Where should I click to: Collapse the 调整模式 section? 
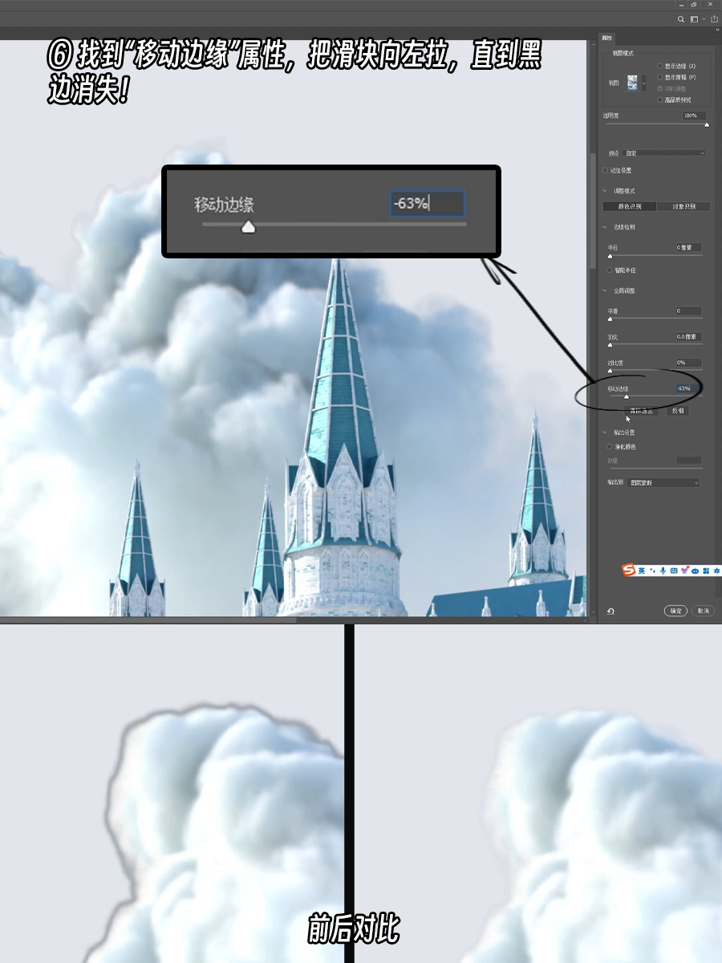[x=605, y=191]
